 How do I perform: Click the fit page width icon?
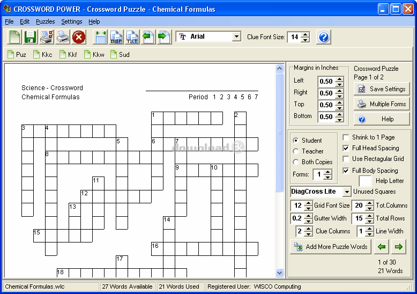coord(101,36)
